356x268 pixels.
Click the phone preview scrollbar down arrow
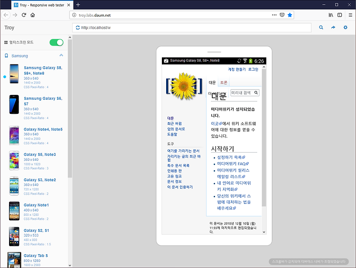264,232
